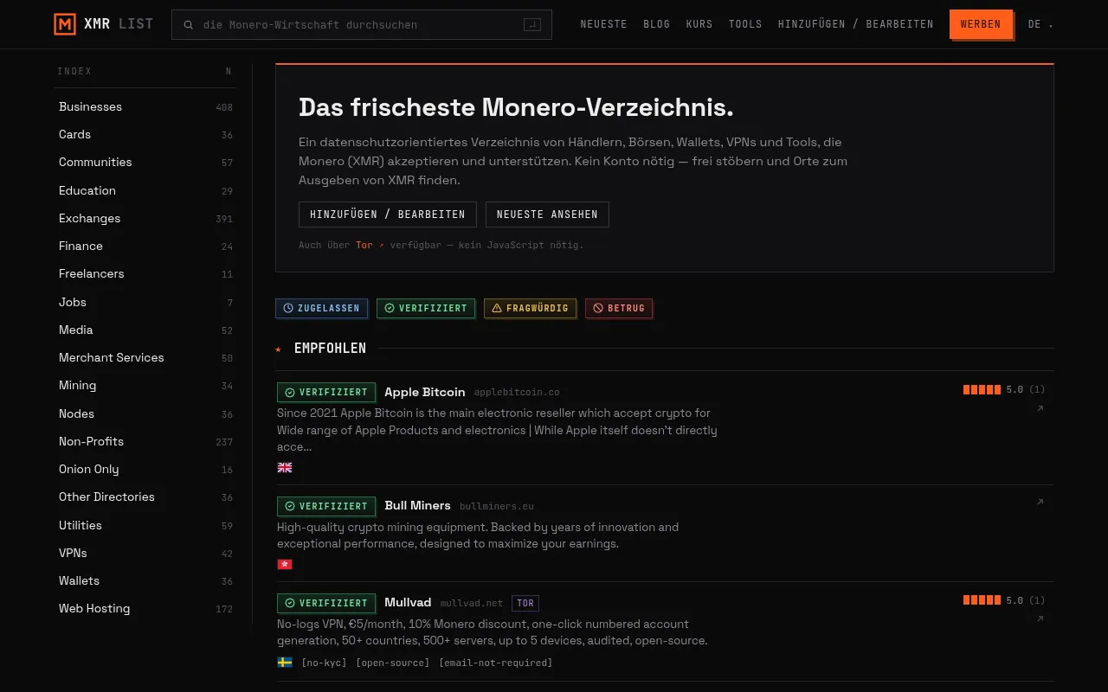Select the Businesses category
This screenshot has width=1108, height=692.
[x=145, y=106]
